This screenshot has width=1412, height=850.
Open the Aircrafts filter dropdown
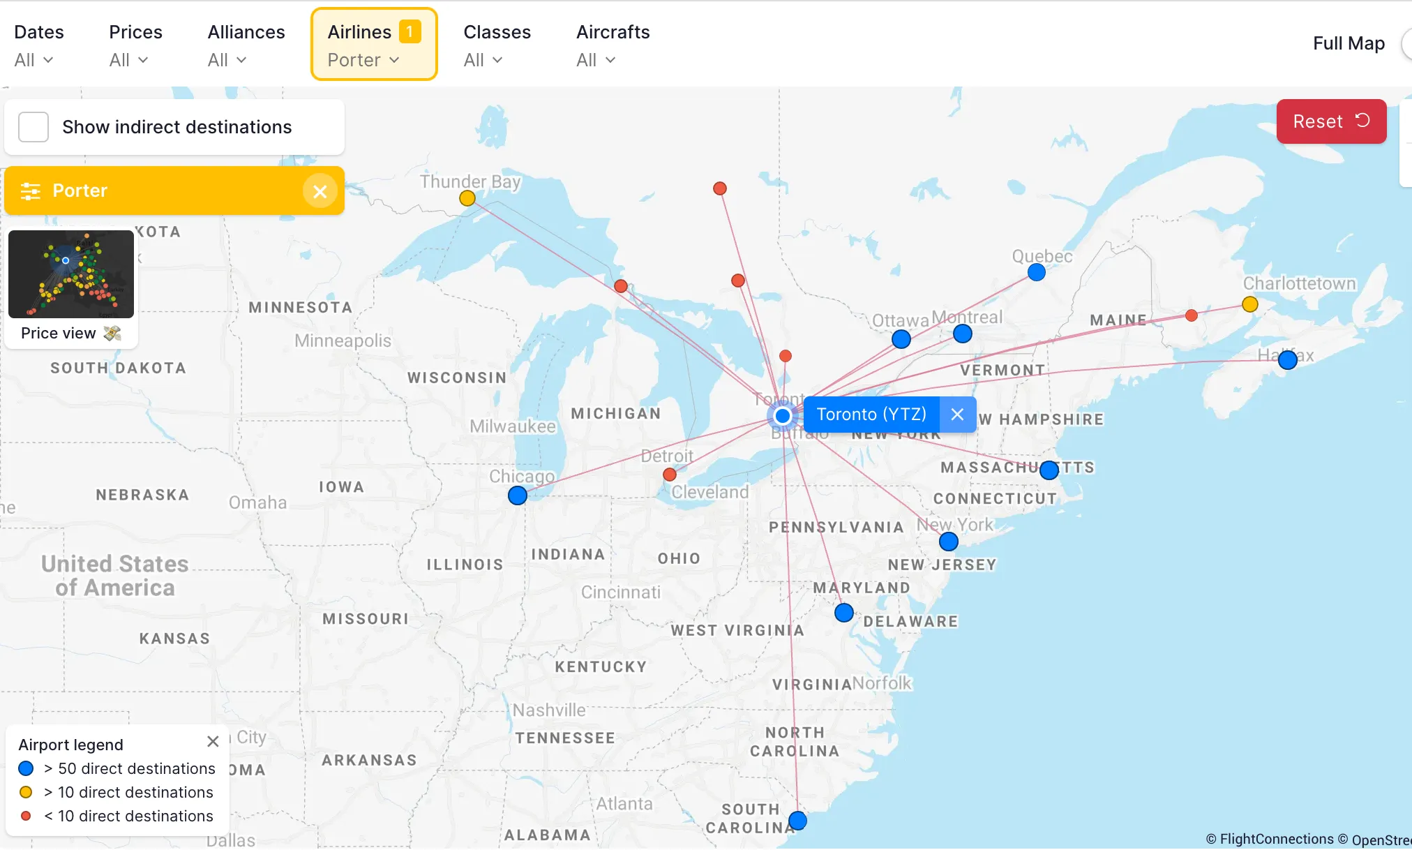pos(613,45)
